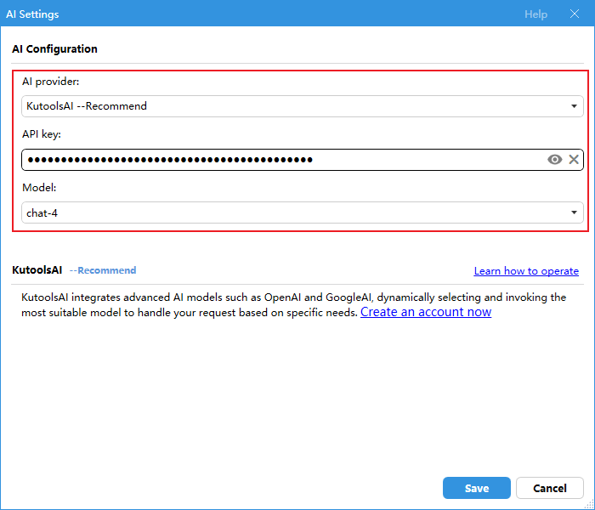Click the 'Model:' label

tap(38, 187)
